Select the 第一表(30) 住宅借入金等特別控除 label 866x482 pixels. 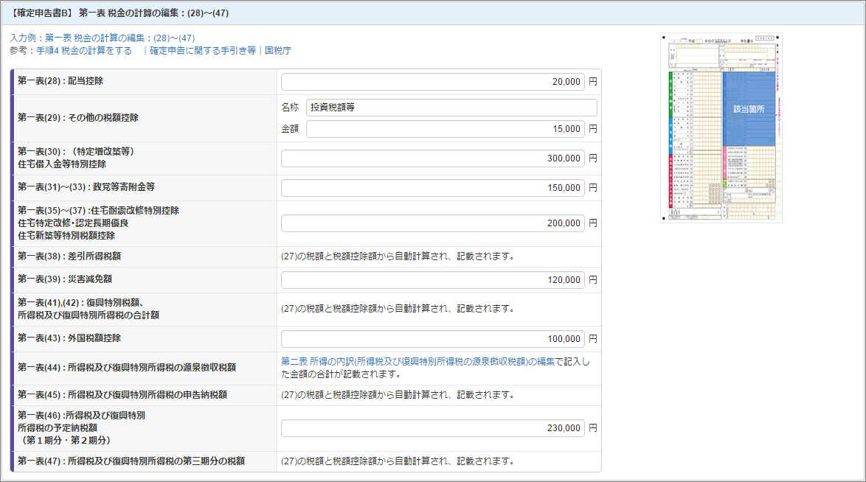pyautogui.click(x=76, y=158)
